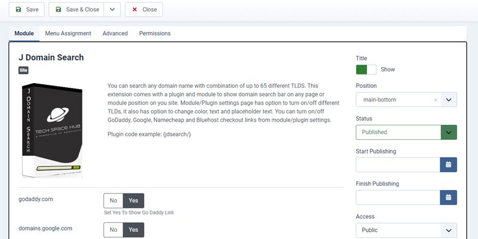Click the domains.google.com label
Image resolution: width=478 pixels, height=239 pixels.
pyautogui.click(x=45, y=228)
